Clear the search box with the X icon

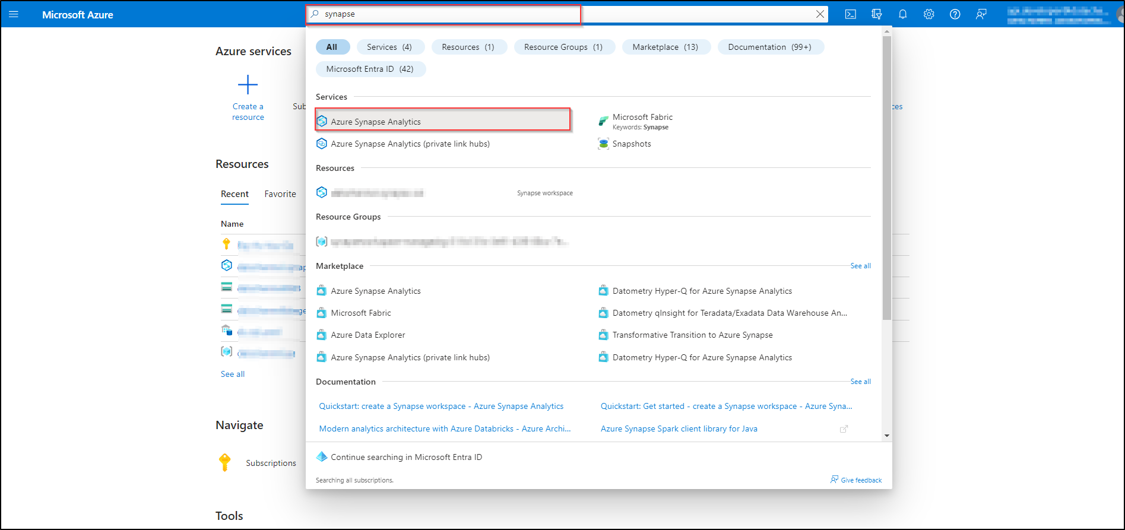(x=820, y=14)
